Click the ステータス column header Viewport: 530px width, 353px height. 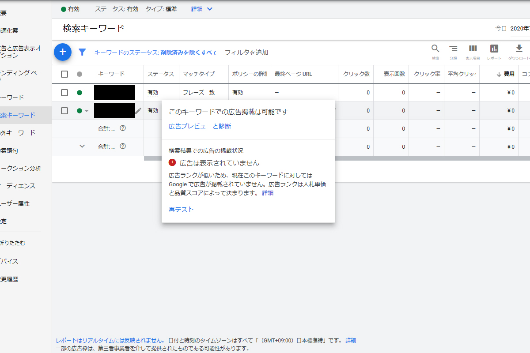pos(161,74)
